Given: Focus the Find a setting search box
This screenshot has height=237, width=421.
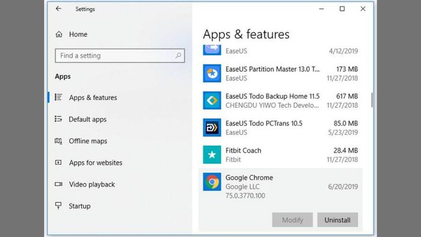Looking at the screenshot, I should coord(120,55).
